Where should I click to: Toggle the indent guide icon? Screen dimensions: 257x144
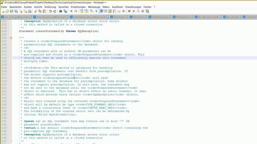click(x=101, y=11)
